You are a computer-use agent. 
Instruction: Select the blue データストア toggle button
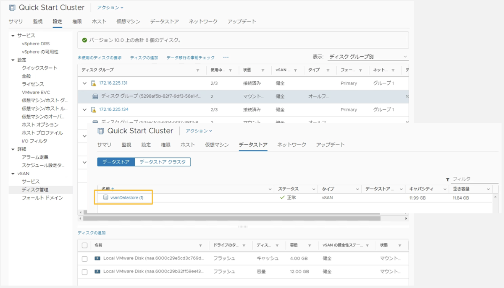pos(116,162)
